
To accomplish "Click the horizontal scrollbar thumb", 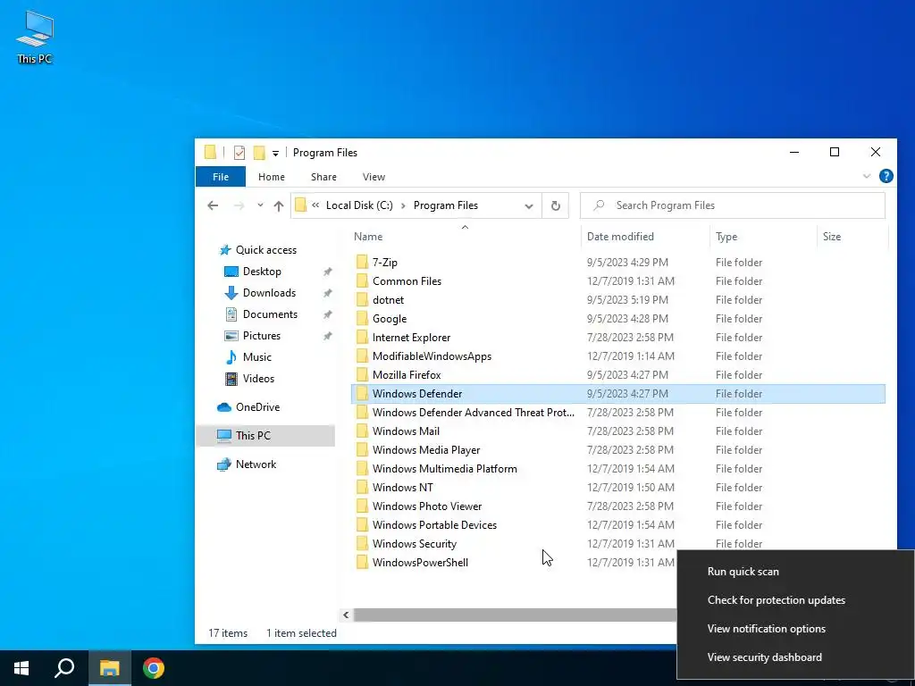I will (515, 615).
